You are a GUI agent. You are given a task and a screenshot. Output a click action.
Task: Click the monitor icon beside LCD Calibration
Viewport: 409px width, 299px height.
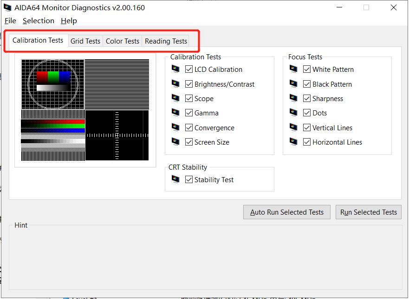coord(175,69)
